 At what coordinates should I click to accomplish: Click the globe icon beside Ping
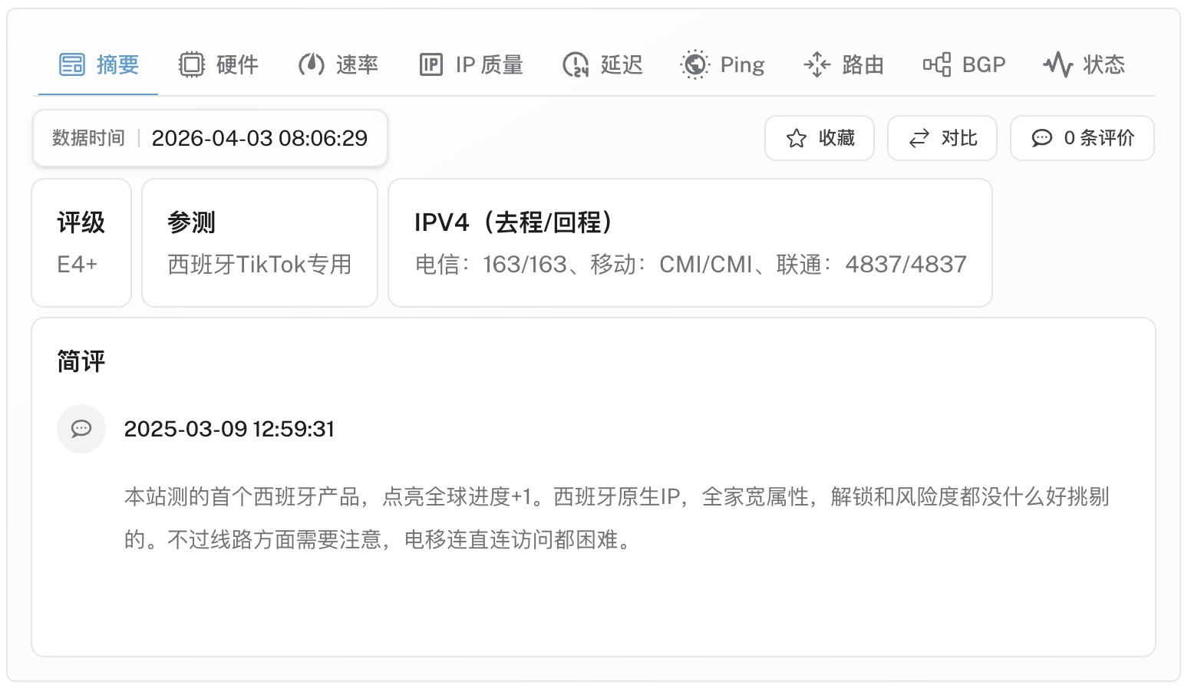pyautogui.click(x=695, y=64)
